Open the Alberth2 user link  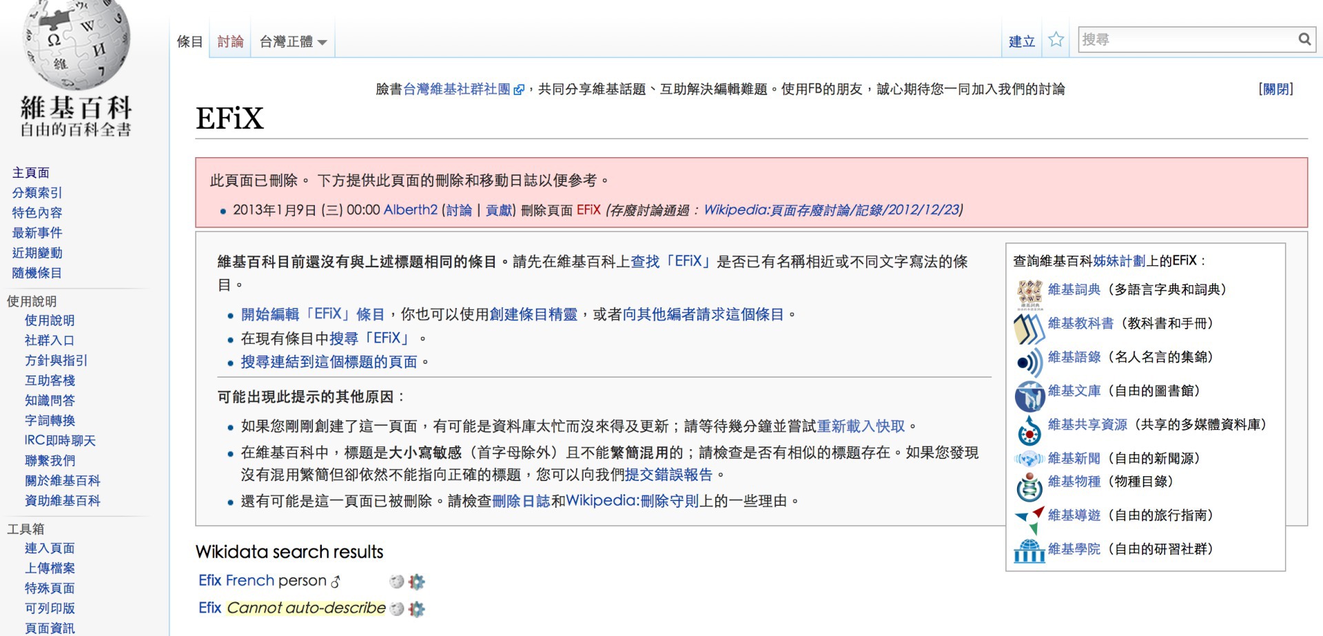(411, 209)
